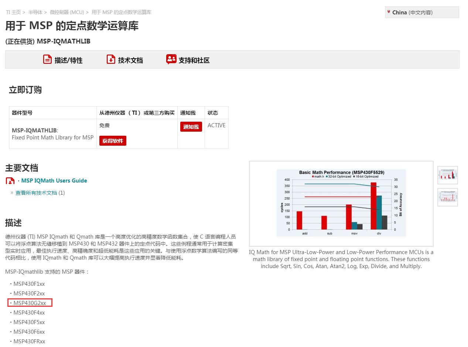Open MSP IQMath Users Guide link

(x=54, y=181)
